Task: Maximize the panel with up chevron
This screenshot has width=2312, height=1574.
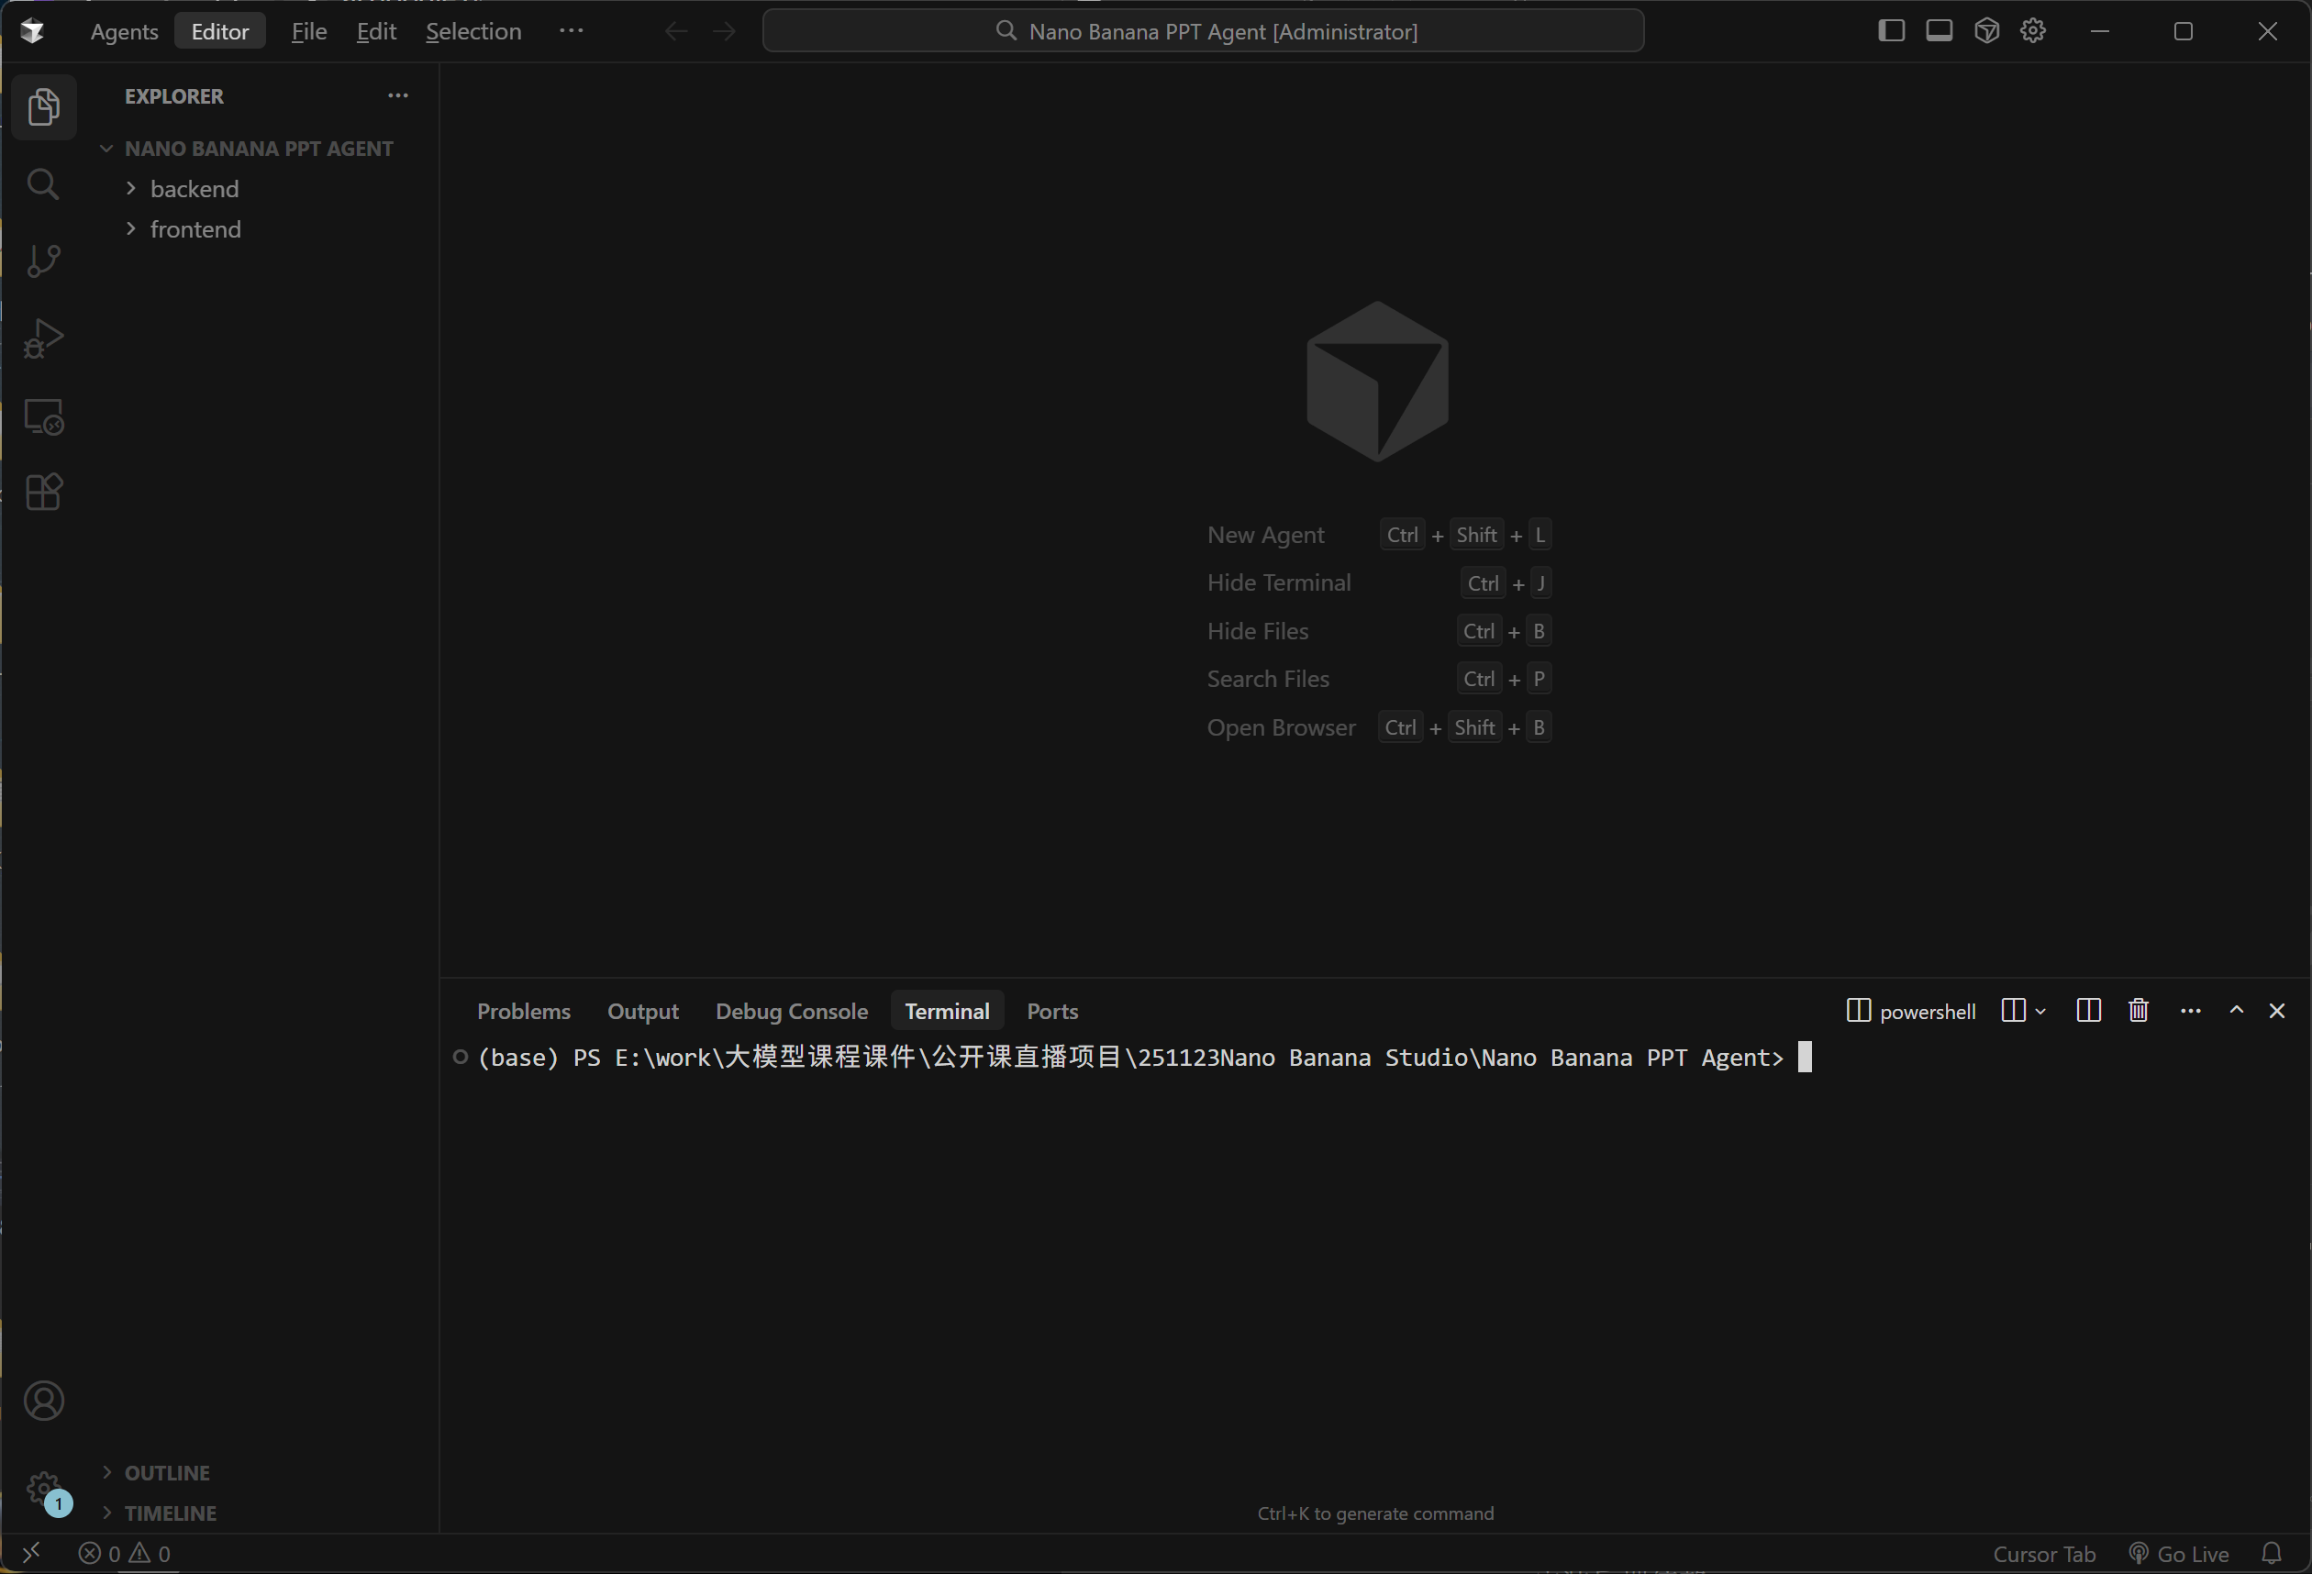Action: (2237, 1010)
